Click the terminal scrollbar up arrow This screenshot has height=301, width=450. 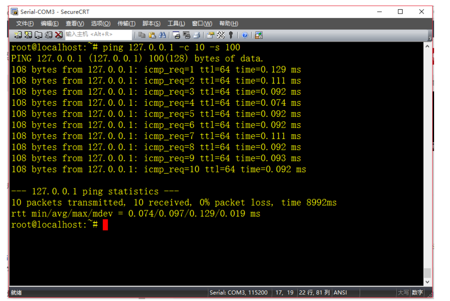coord(427,47)
